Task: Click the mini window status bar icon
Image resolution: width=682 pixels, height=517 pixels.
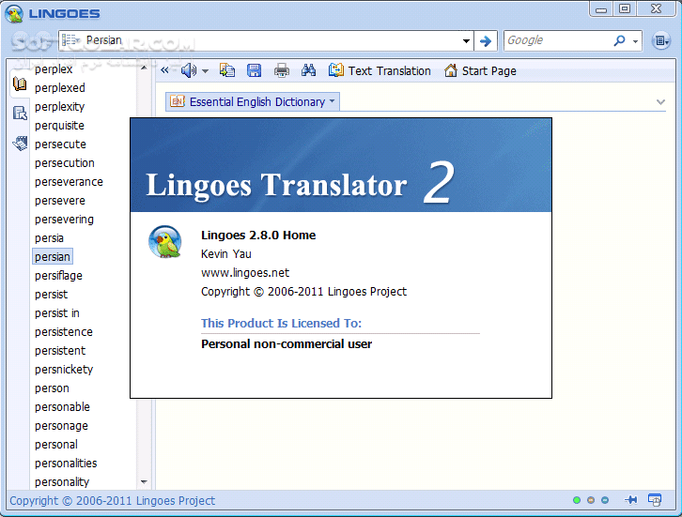Action: 655,500
